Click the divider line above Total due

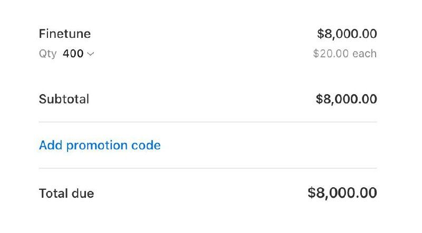(208, 168)
